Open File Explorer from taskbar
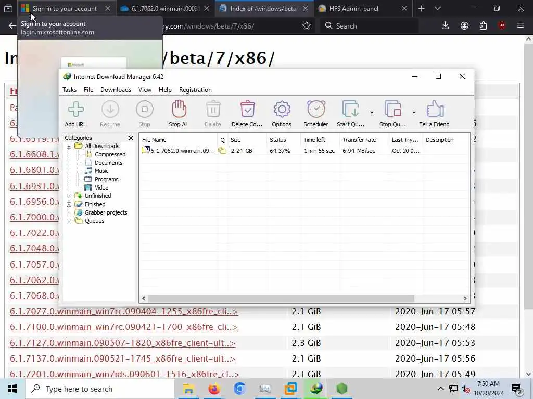Viewport: 533px width, 399px height. point(188,389)
